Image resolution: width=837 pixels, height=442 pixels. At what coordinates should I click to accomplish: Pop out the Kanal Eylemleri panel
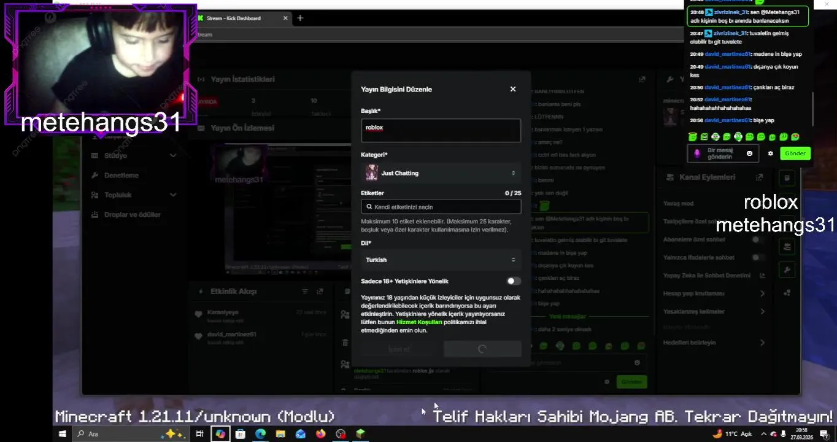tap(759, 177)
